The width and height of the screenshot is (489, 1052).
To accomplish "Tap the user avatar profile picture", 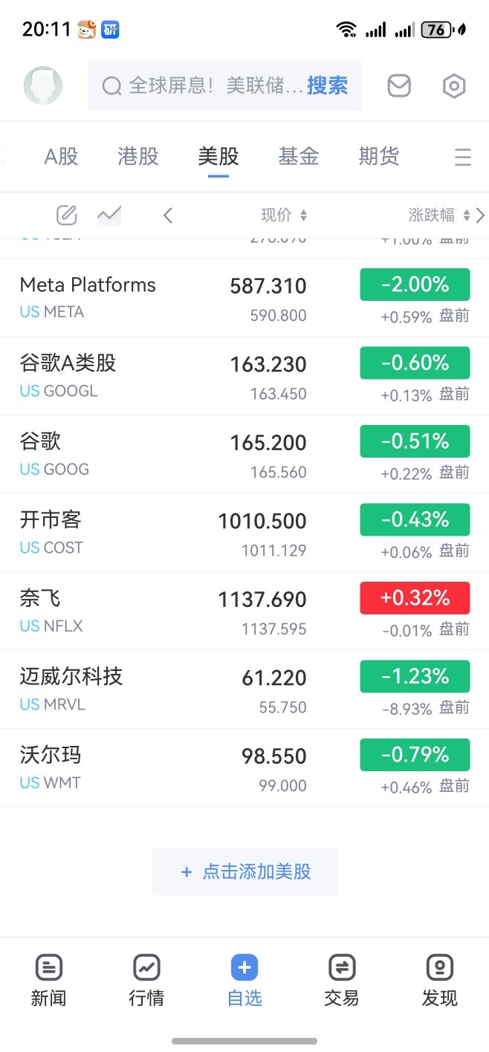I will (x=43, y=85).
